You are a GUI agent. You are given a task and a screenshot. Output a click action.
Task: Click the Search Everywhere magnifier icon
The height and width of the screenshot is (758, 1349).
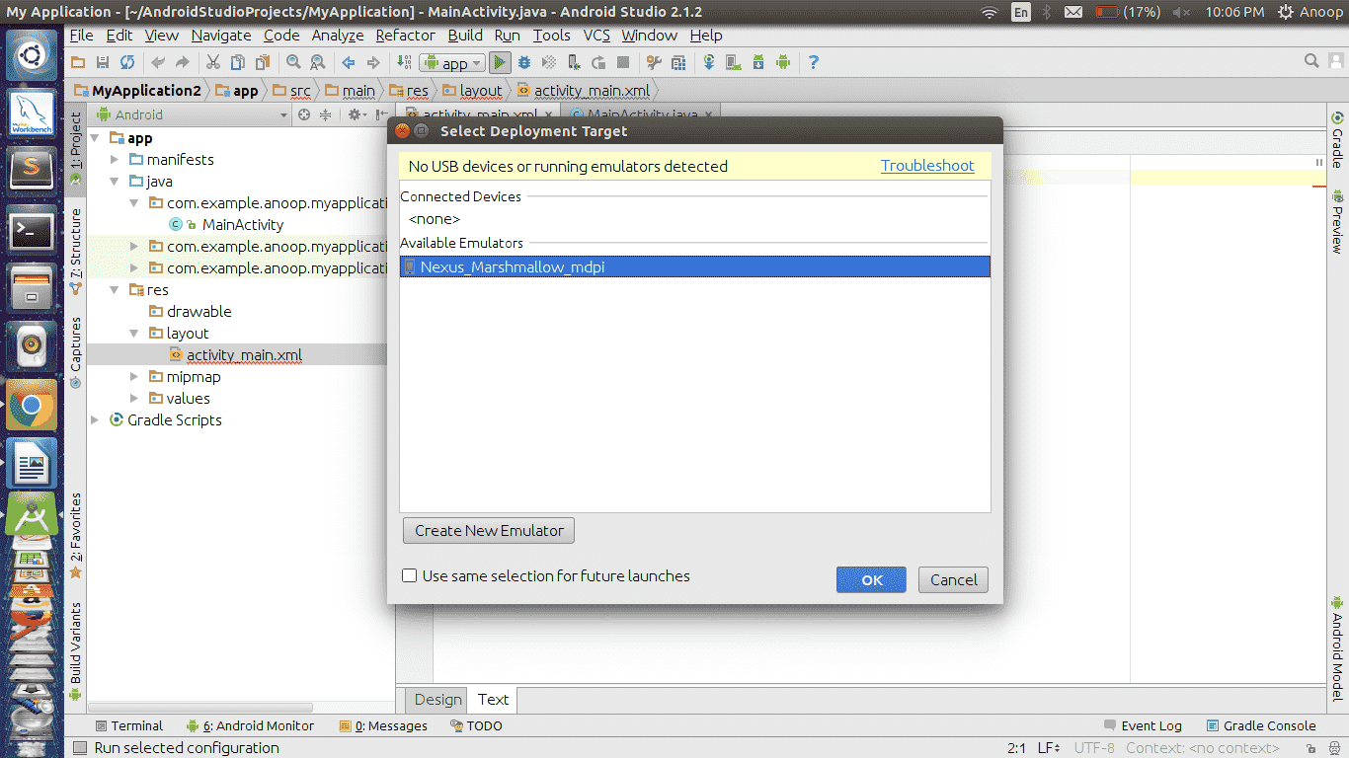pyautogui.click(x=1311, y=61)
